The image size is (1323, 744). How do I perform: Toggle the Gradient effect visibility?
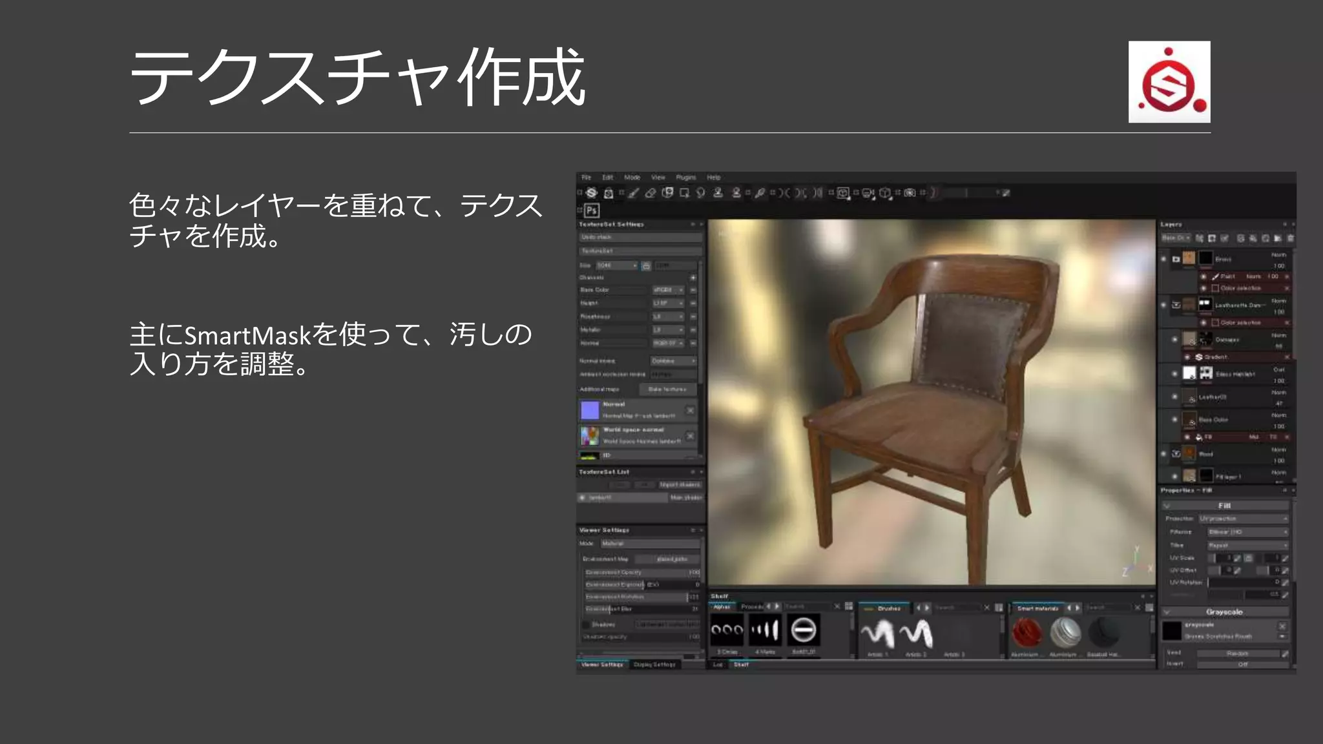(x=1187, y=356)
